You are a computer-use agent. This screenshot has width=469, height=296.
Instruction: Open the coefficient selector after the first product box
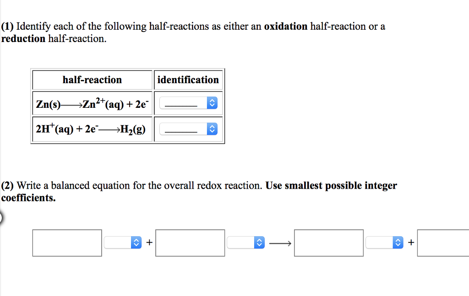click(x=385, y=243)
